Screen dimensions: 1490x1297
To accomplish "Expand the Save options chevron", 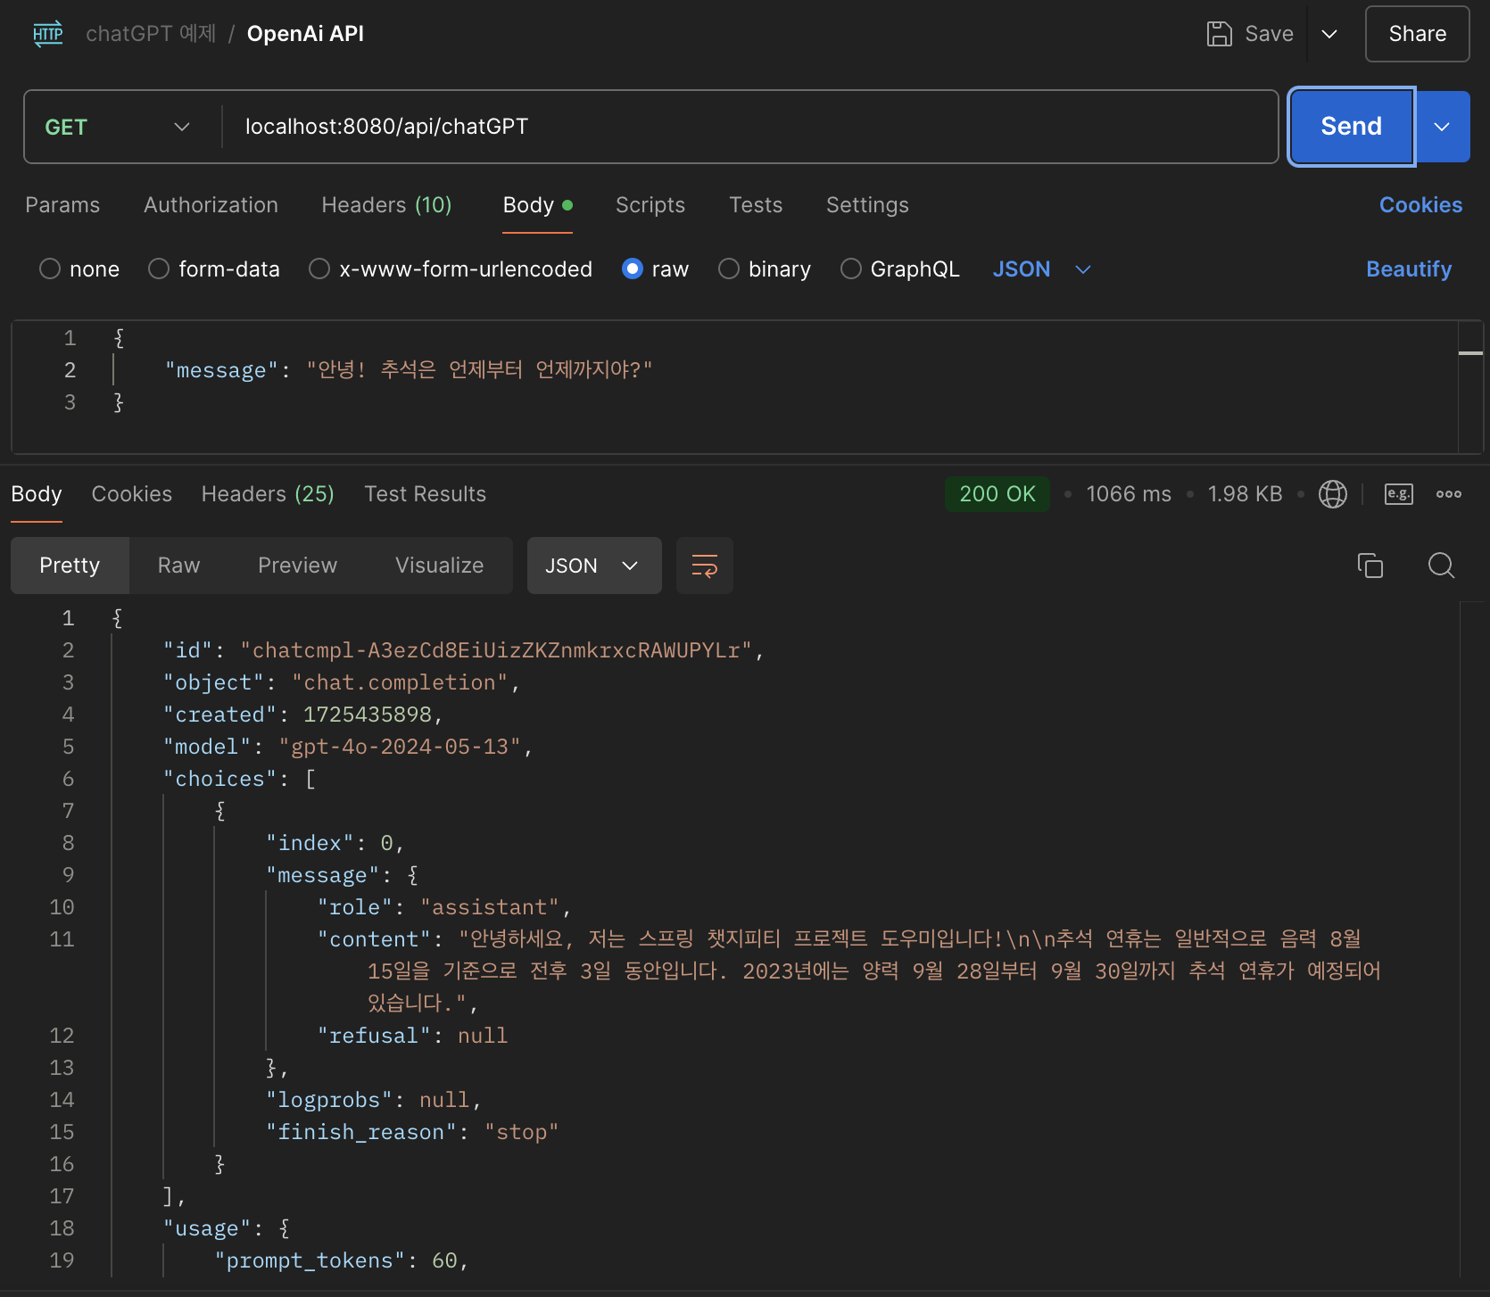I will pyautogui.click(x=1329, y=34).
